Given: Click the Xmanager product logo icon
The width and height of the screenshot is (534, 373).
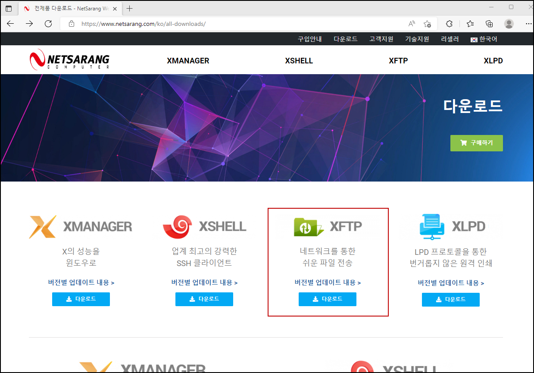Looking at the screenshot, I should (x=43, y=226).
